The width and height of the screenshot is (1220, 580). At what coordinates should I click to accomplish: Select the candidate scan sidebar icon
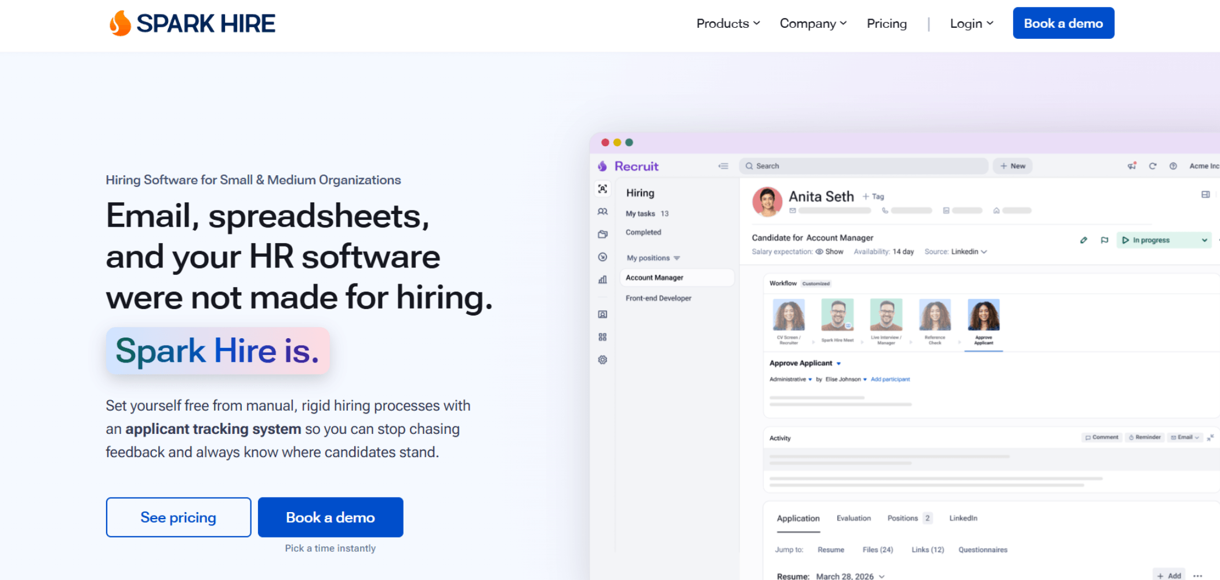pyautogui.click(x=602, y=189)
